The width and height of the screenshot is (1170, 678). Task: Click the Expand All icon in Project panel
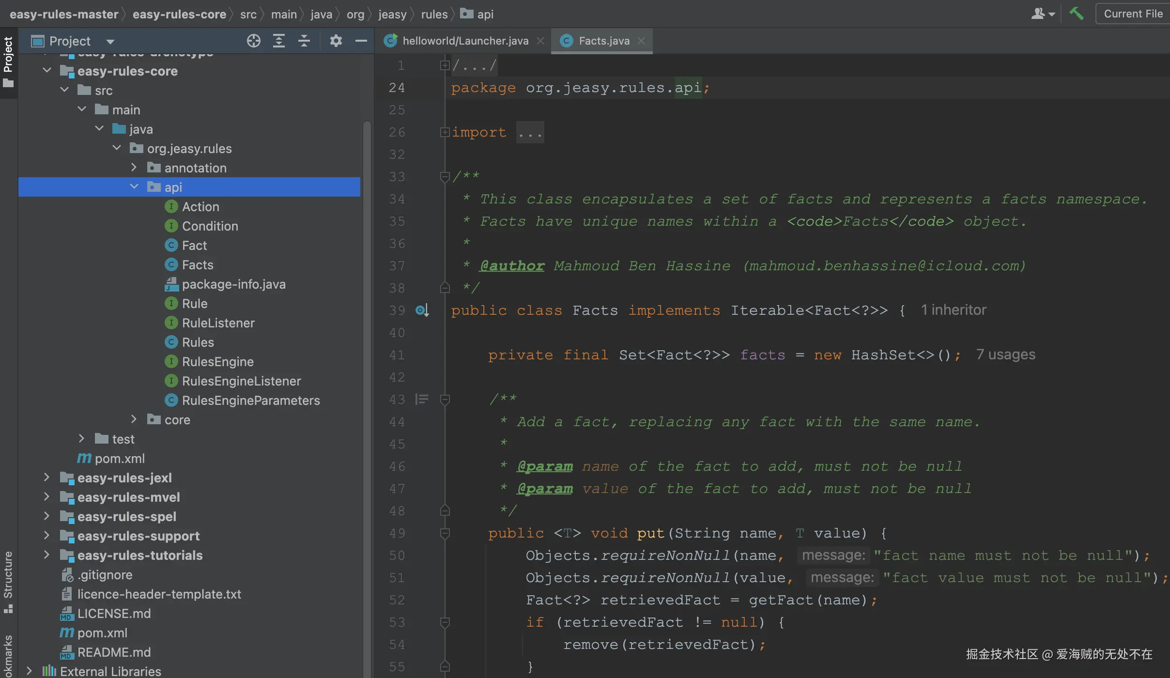coord(279,41)
